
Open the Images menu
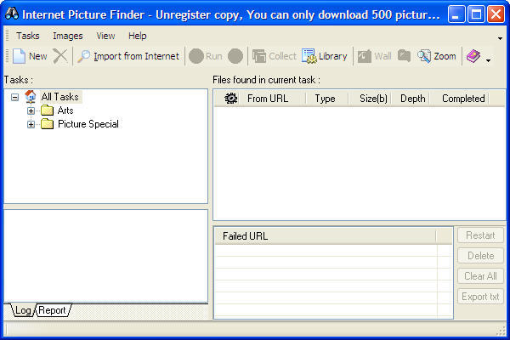pyautogui.click(x=68, y=36)
